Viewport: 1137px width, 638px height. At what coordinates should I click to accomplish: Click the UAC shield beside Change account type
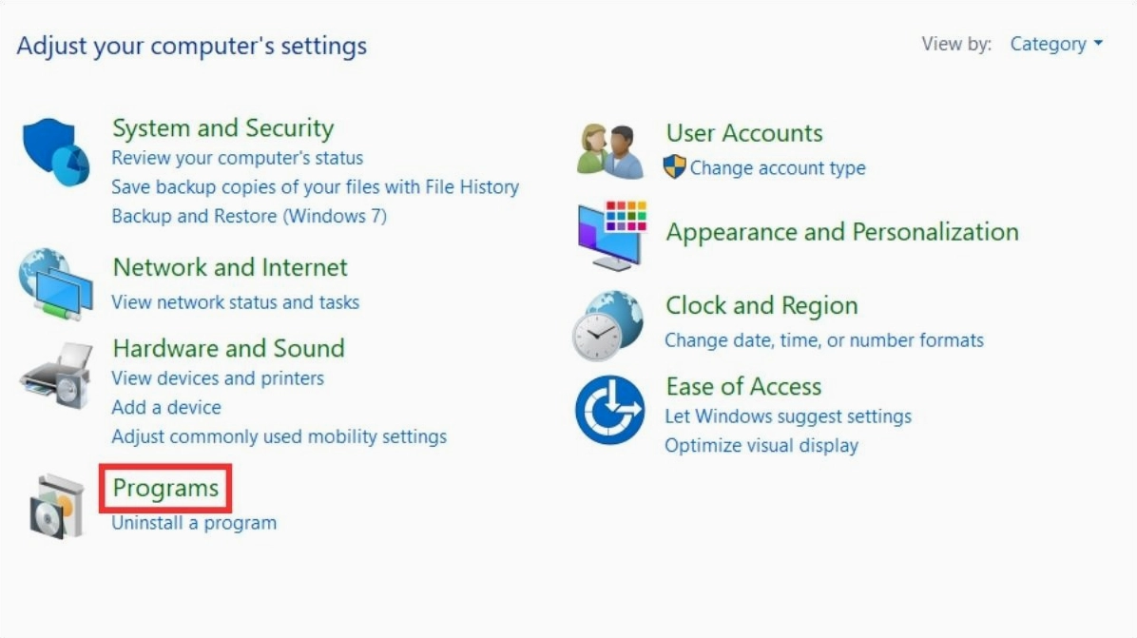tap(674, 168)
